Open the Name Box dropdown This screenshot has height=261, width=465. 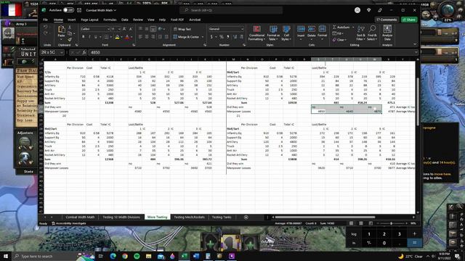[x=62, y=52]
